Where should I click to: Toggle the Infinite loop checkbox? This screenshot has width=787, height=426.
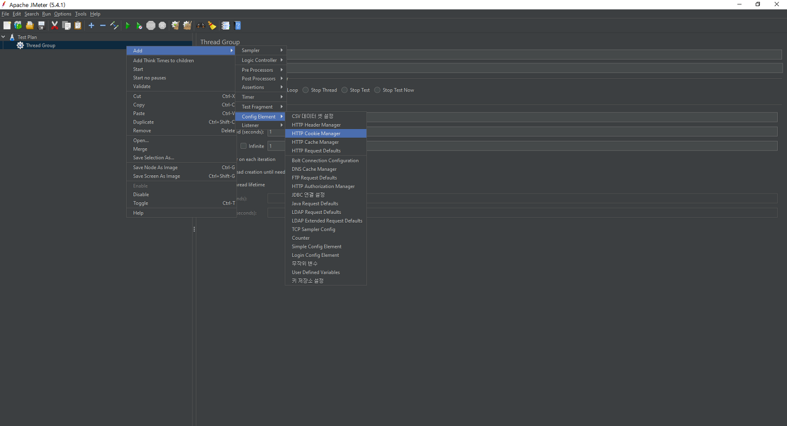(243, 146)
